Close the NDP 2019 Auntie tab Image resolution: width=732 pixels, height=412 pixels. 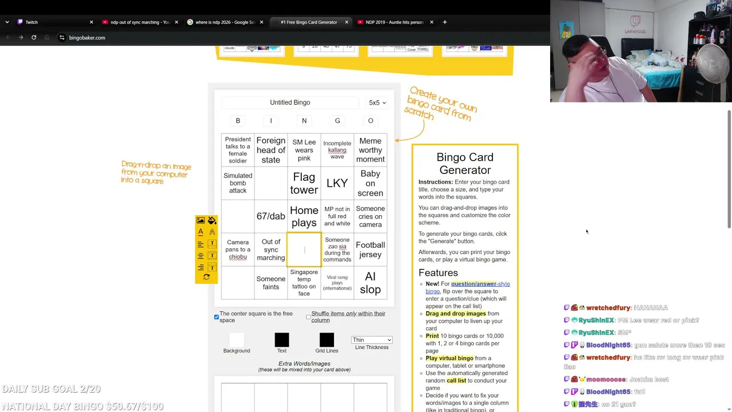432,22
